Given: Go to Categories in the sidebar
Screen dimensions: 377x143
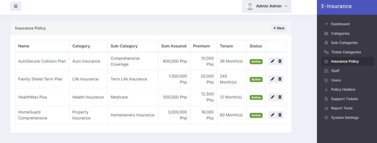Looking at the screenshot, I should point(348,34).
